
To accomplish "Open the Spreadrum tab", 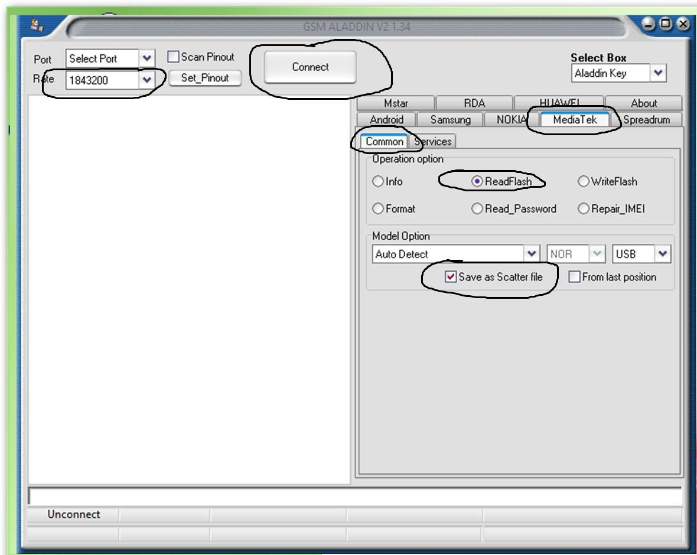I will pos(646,120).
